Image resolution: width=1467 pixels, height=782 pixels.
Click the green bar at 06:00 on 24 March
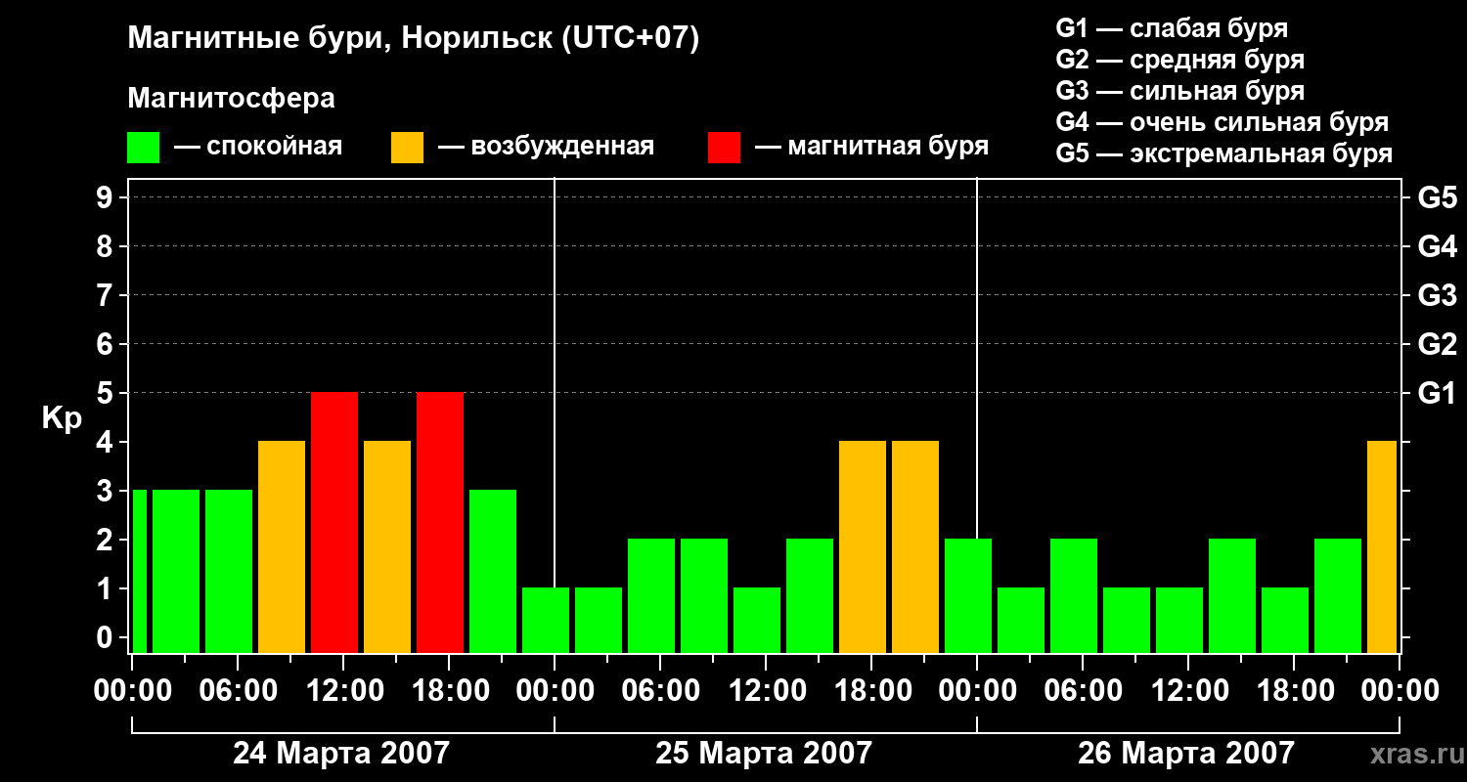229,571
